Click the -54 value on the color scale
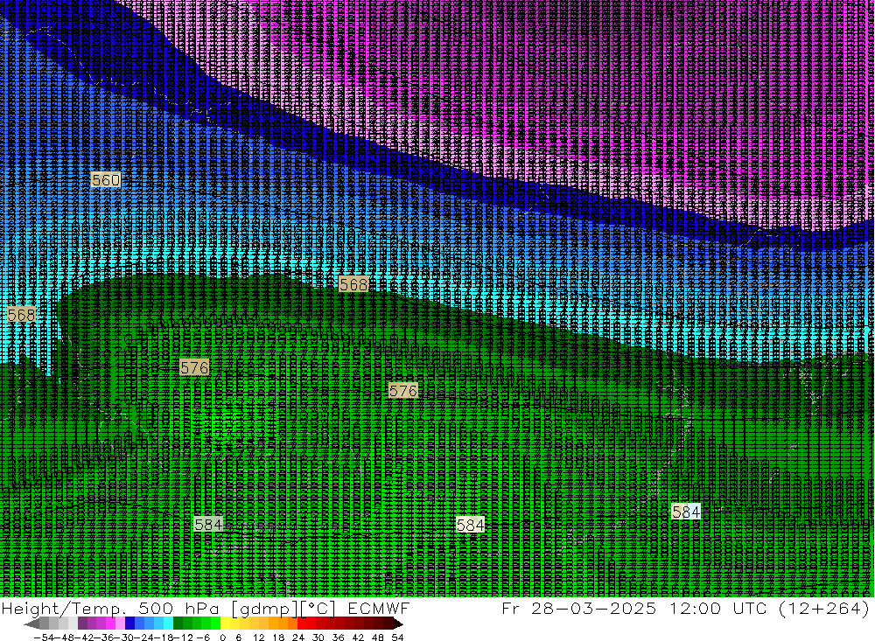 (x=44, y=638)
